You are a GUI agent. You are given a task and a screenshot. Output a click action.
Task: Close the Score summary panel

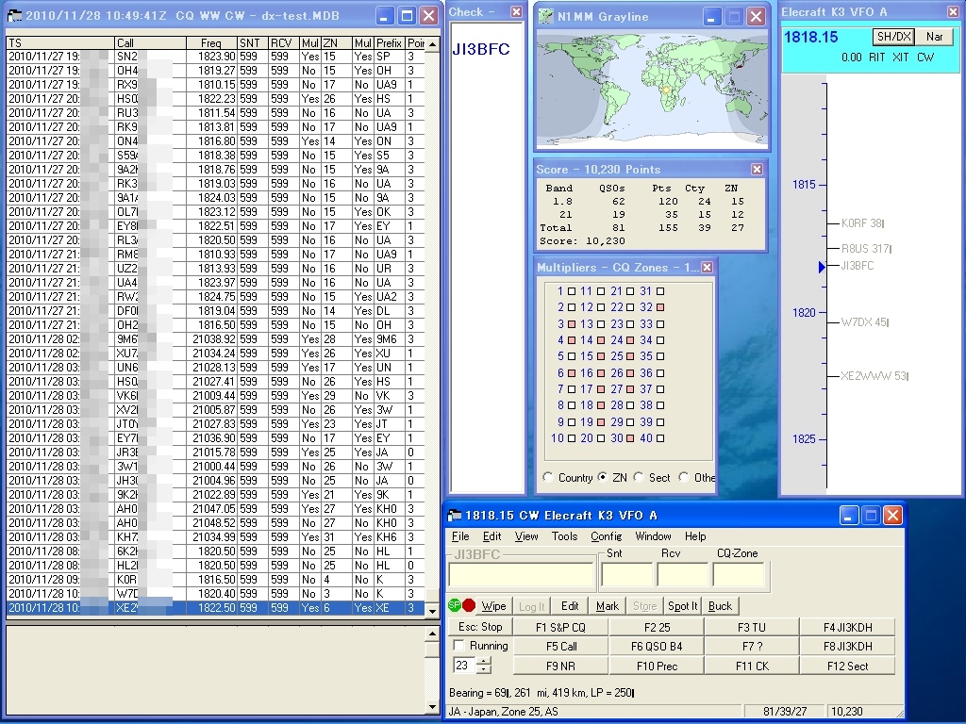[757, 170]
